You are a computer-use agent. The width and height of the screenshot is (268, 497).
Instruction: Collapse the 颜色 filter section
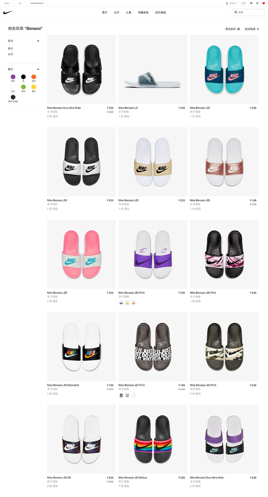click(38, 69)
